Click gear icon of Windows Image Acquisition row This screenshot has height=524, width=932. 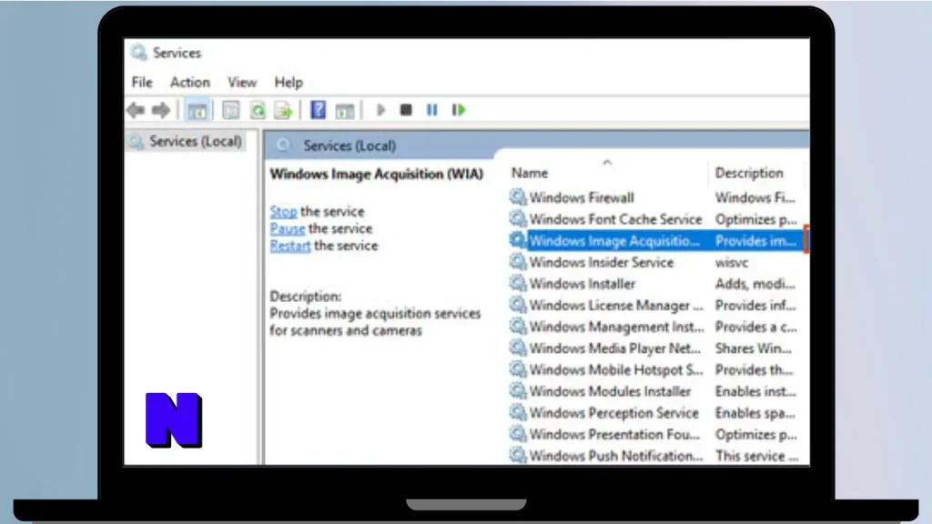click(x=518, y=239)
